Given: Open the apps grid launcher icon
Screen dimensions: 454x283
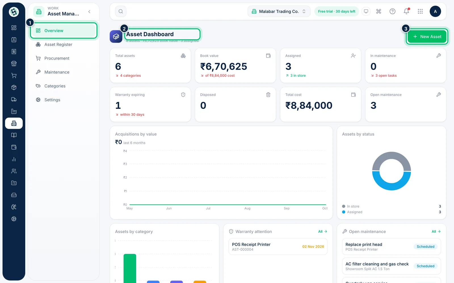Looking at the screenshot, I should tap(420, 11).
